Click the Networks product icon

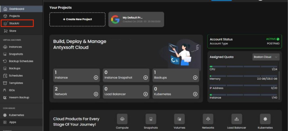208,119
